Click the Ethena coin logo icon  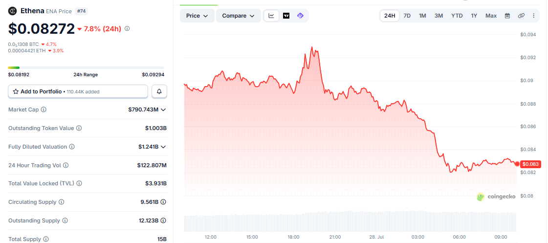(x=12, y=11)
